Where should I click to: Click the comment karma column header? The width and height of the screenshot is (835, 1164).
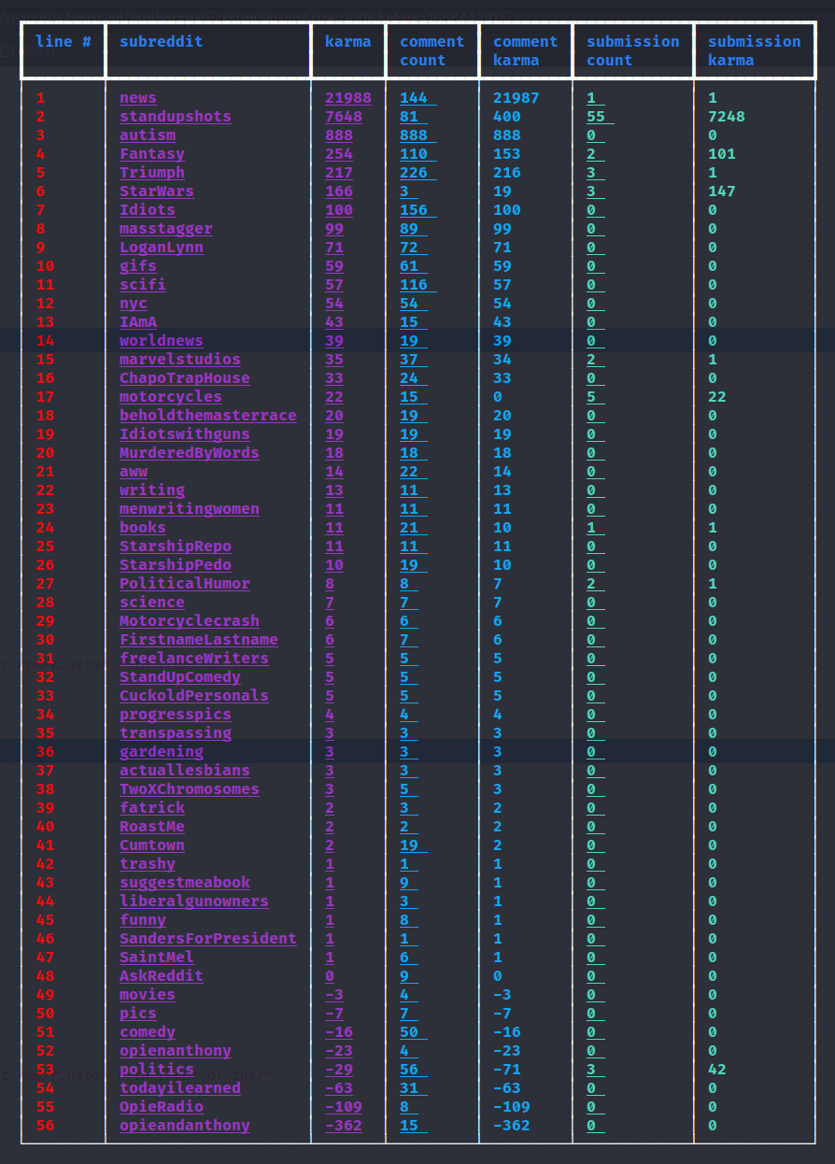click(x=526, y=51)
